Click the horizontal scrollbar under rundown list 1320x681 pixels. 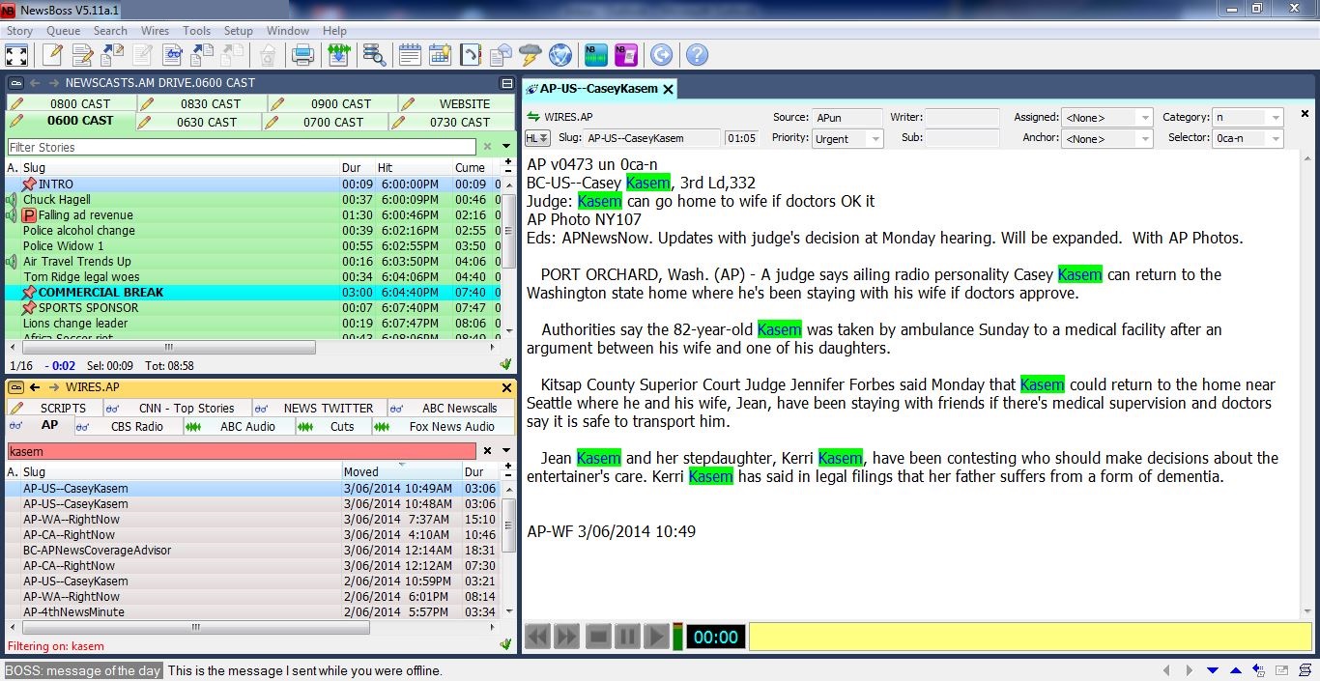169,347
